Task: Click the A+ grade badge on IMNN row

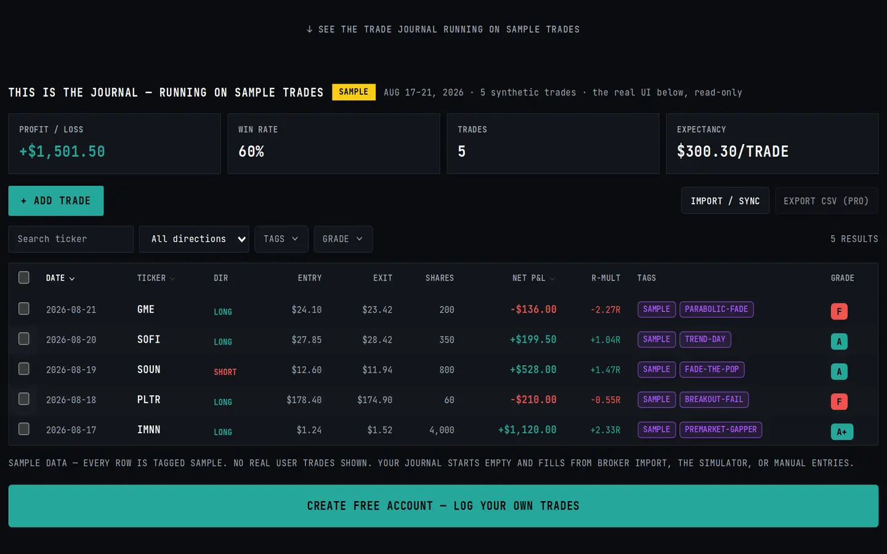Action: click(x=842, y=432)
